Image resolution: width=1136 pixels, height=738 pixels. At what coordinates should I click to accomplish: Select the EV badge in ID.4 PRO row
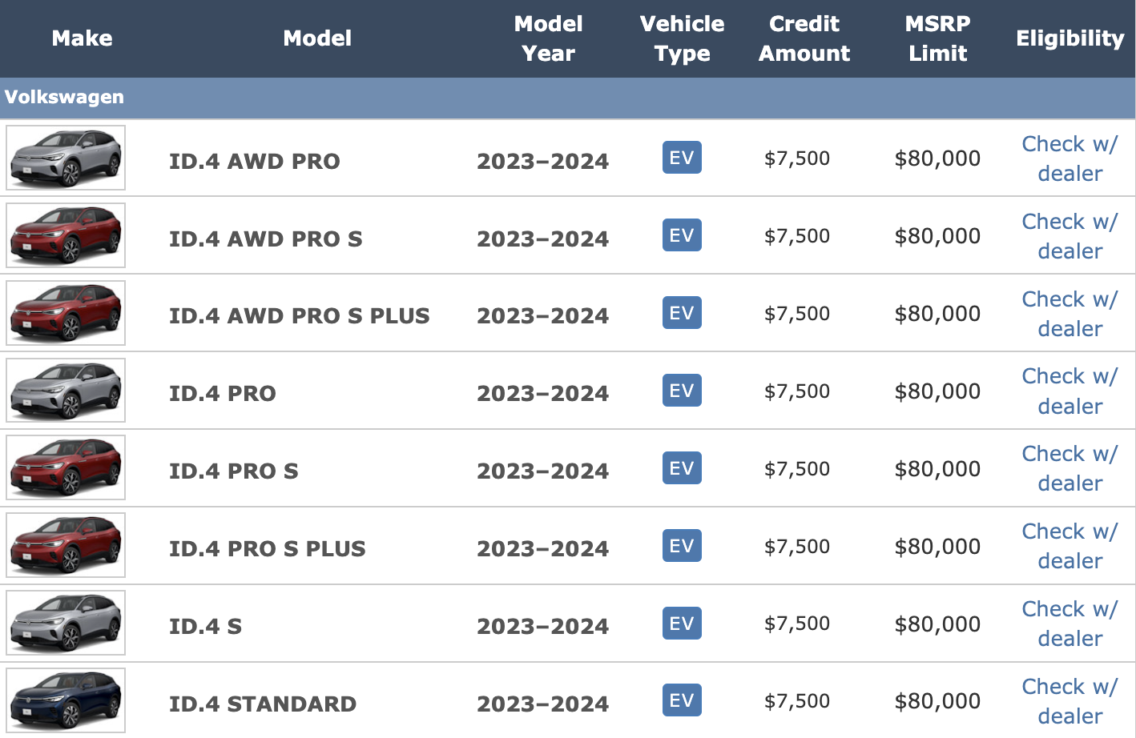pyautogui.click(x=682, y=391)
